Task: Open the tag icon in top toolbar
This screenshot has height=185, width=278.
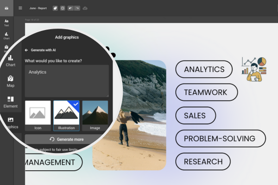Action: 55,8
